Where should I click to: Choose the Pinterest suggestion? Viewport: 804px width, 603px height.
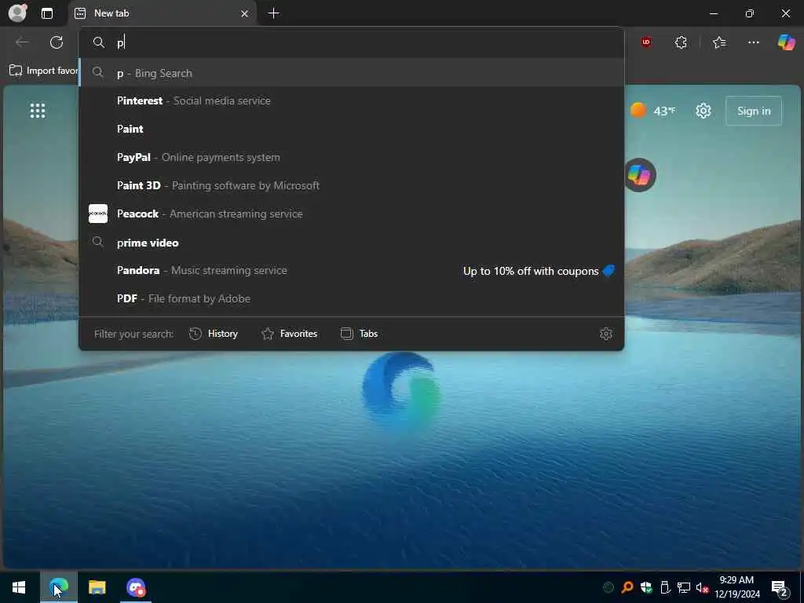[352, 101]
